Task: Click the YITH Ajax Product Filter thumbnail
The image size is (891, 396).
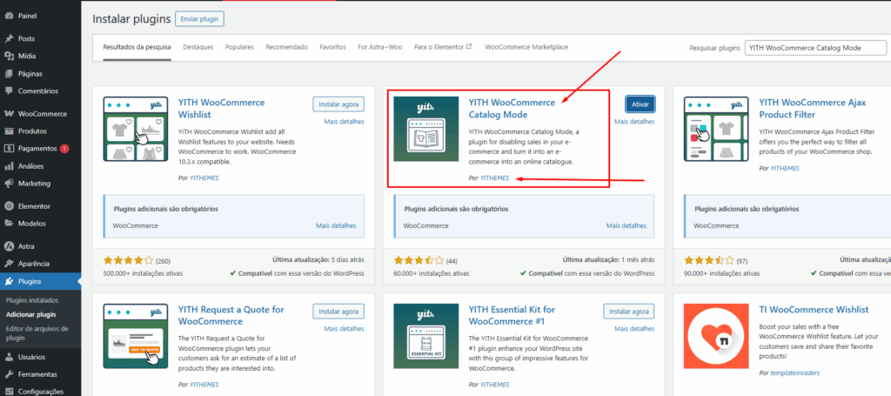Action: pos(717,129)
